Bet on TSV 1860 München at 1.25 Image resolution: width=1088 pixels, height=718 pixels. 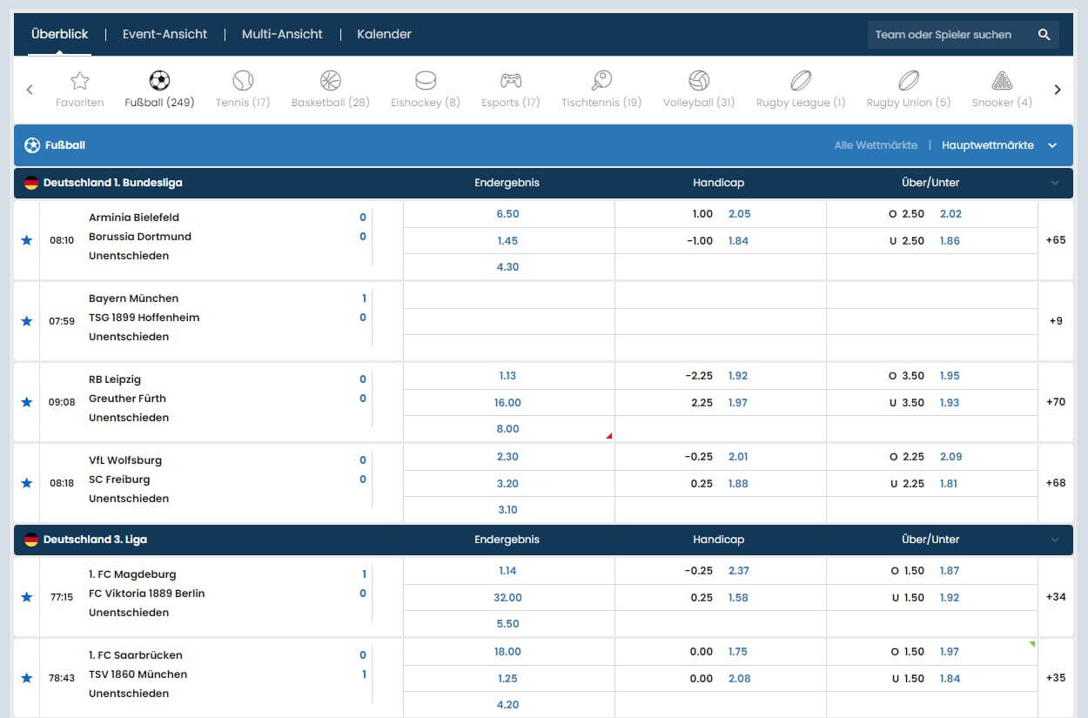[508, 679]
